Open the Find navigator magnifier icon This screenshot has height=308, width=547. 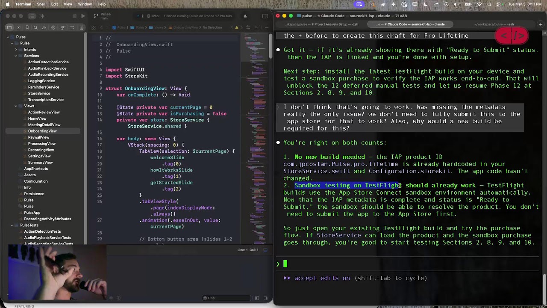click(36, 27)
